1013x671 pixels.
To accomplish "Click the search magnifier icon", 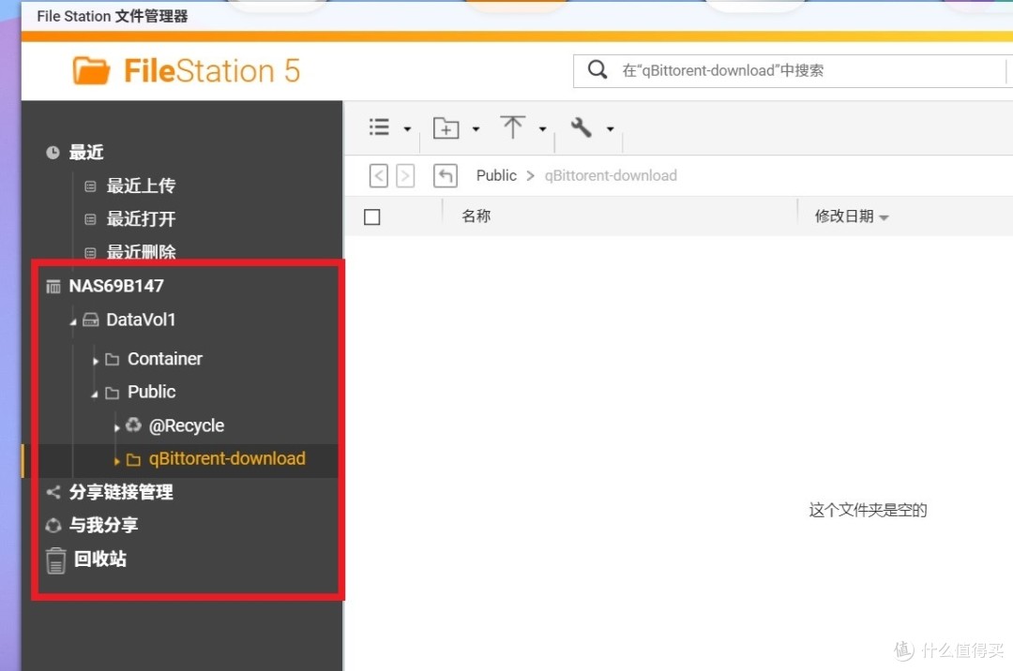I will (x=597, y=69).
